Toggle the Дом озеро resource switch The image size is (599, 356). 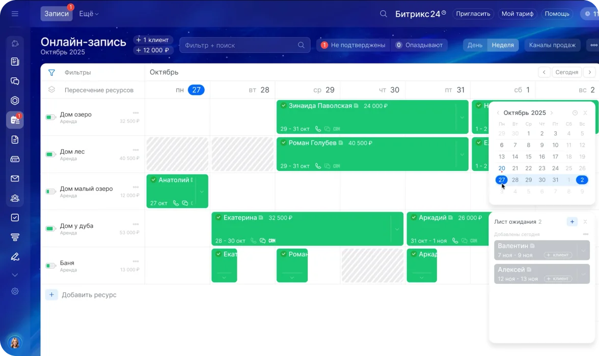(50, 117)
